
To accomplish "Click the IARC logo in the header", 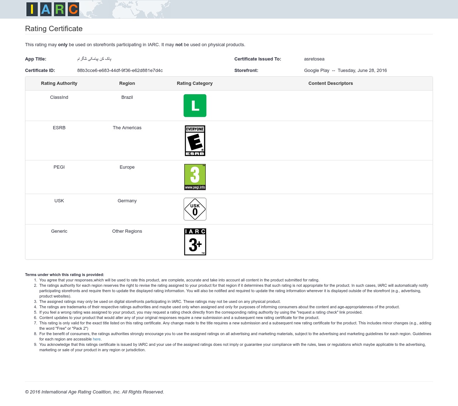I will point(53,9).
